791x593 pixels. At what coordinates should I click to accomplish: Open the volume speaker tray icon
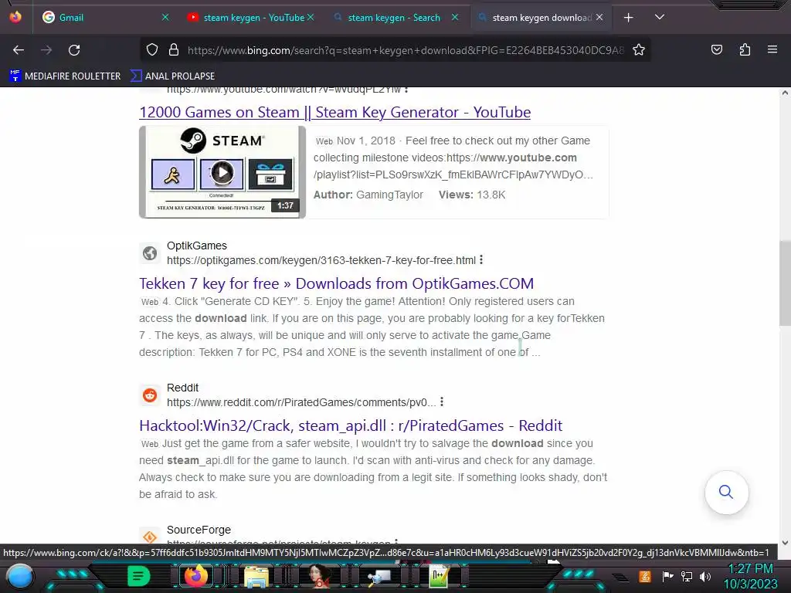pos(704,576)
